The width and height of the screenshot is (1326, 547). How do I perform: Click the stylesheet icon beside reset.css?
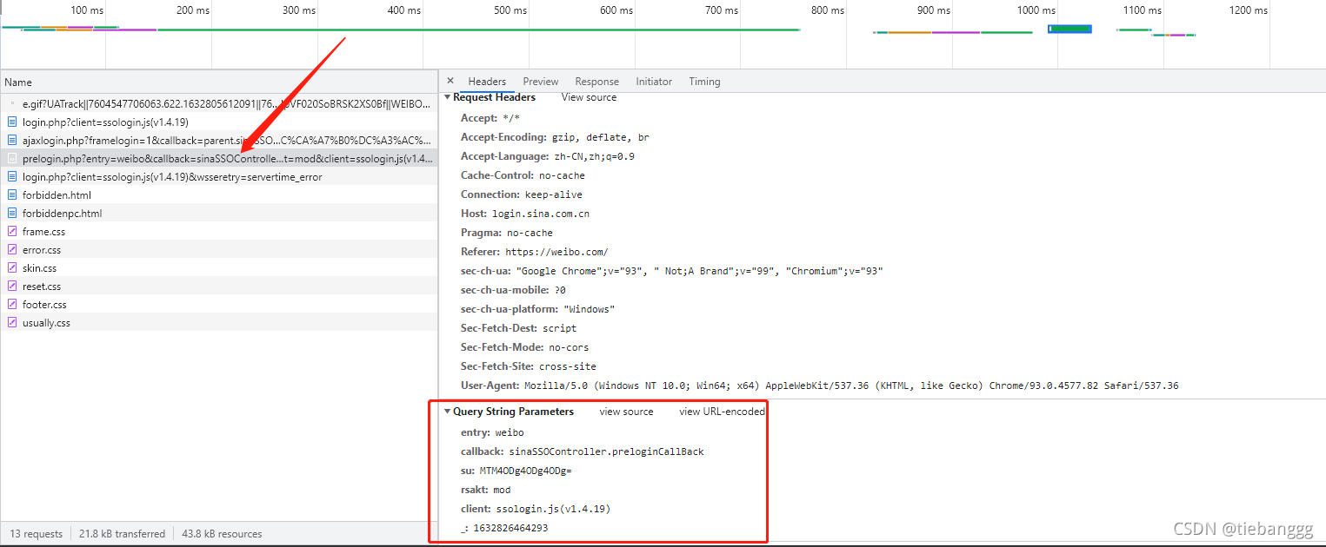[12, 287]
